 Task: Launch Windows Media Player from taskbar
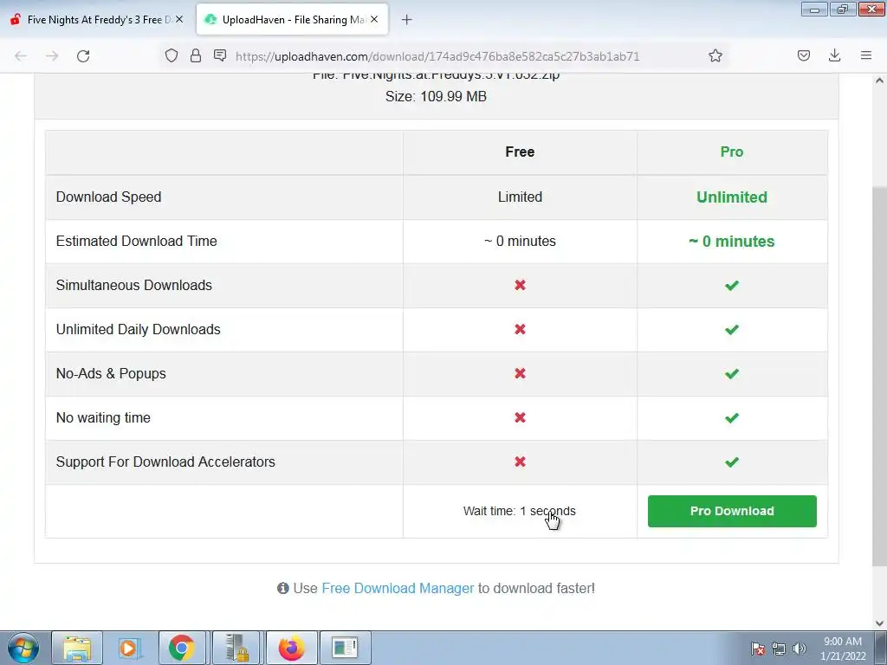pyautogui.click(x=129, y=648)
